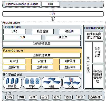
Task: Click the IDC box at top
Action: point(51,4)
